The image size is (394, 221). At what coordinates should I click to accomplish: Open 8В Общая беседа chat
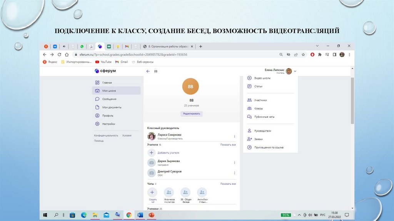185,195
